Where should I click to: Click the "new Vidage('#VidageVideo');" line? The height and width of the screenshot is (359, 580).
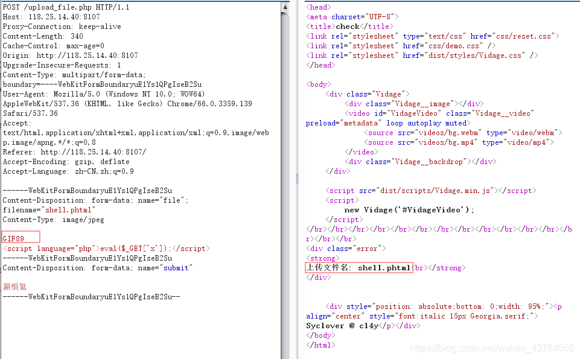(409, 209)
